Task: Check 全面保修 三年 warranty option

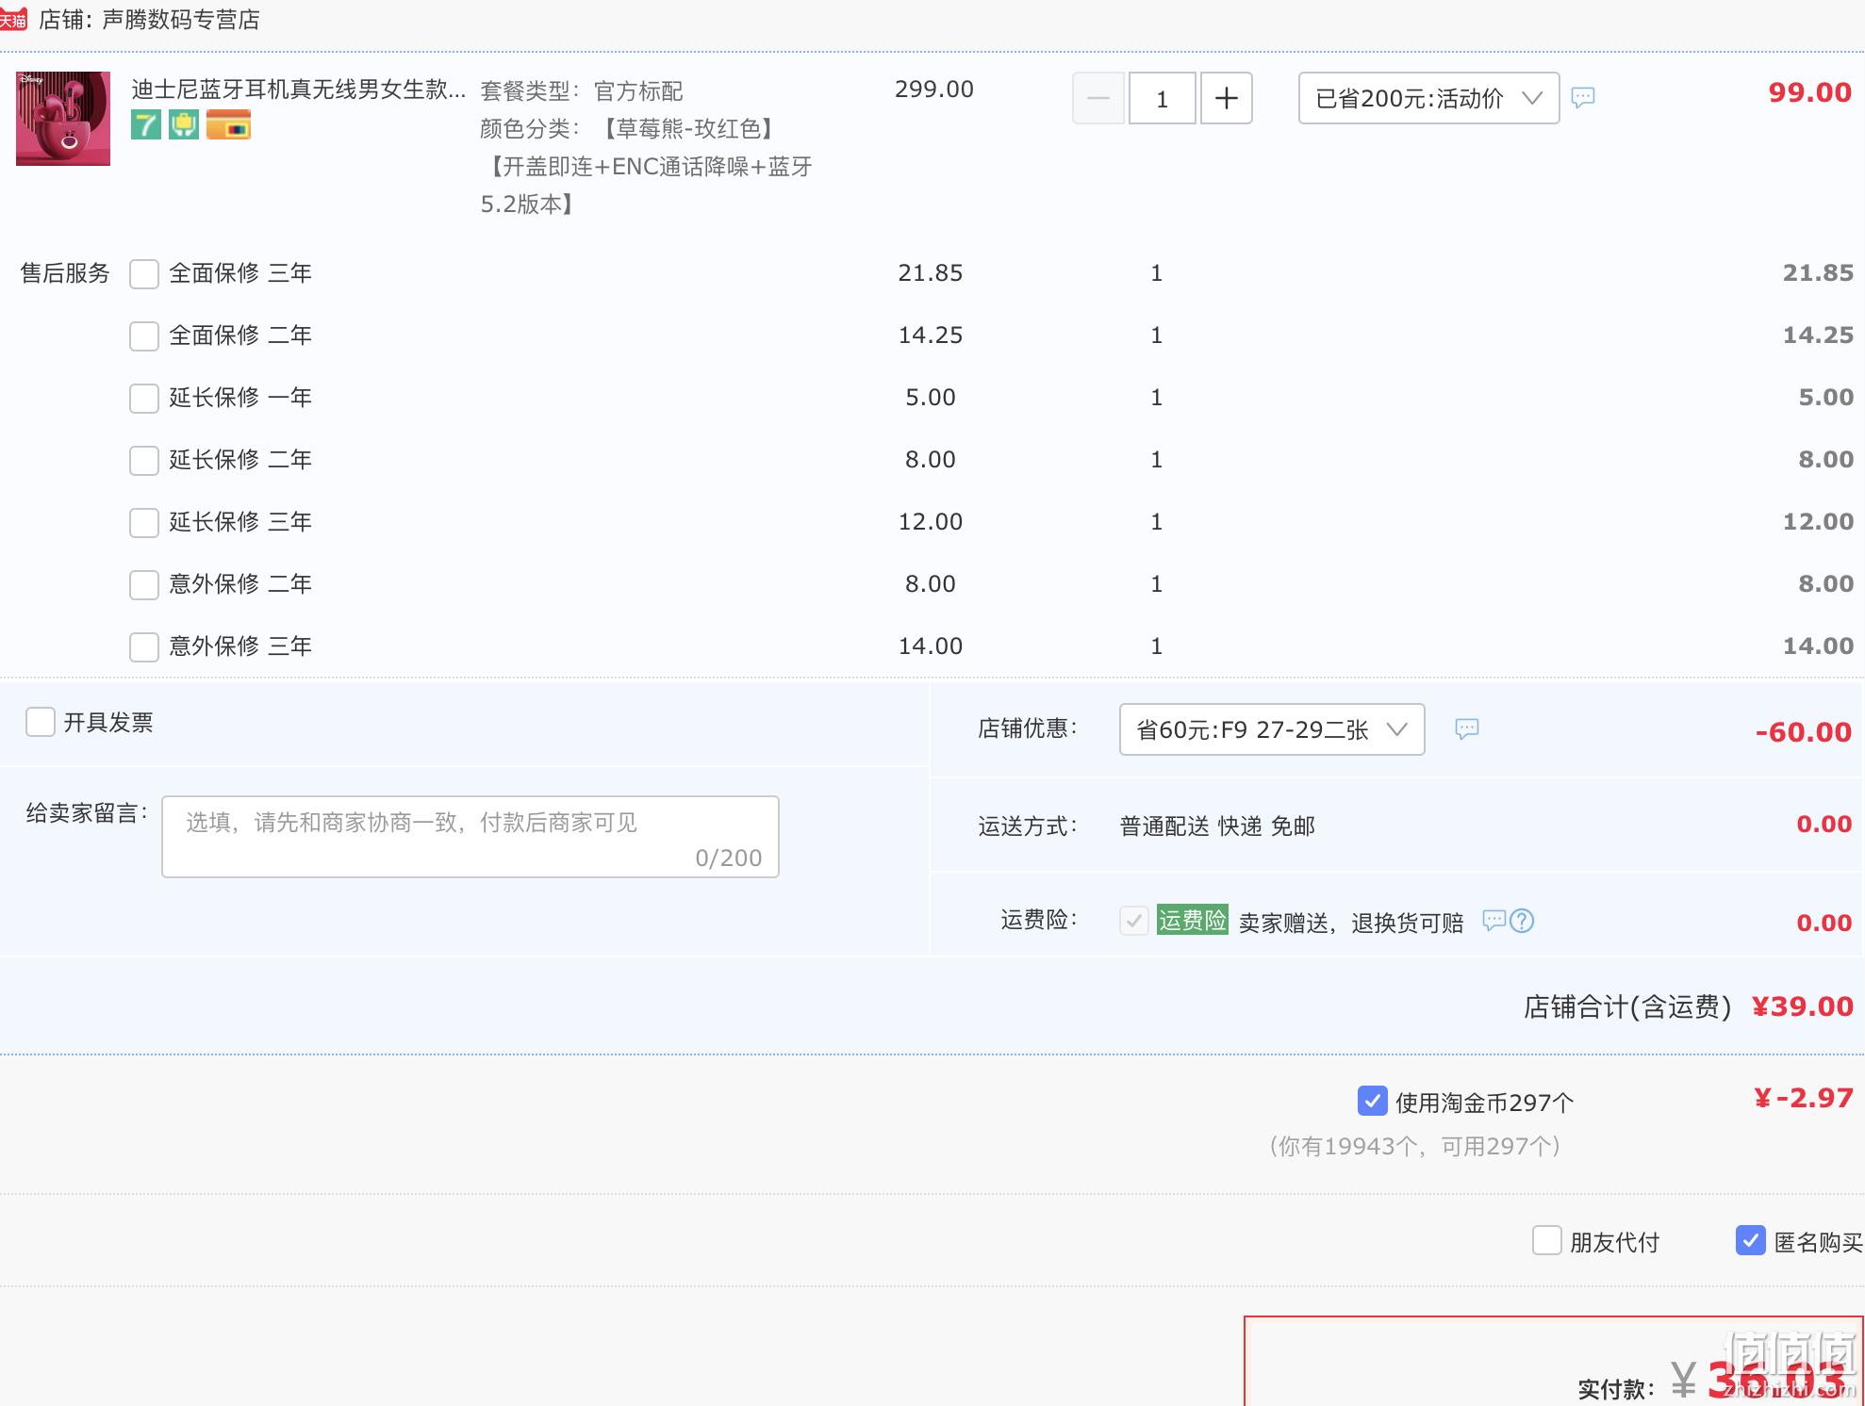Action: [x=144, y=274]
